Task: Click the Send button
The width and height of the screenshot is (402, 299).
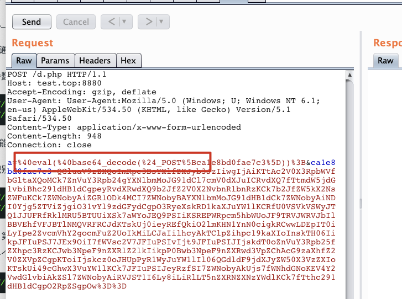Action: 32,22
